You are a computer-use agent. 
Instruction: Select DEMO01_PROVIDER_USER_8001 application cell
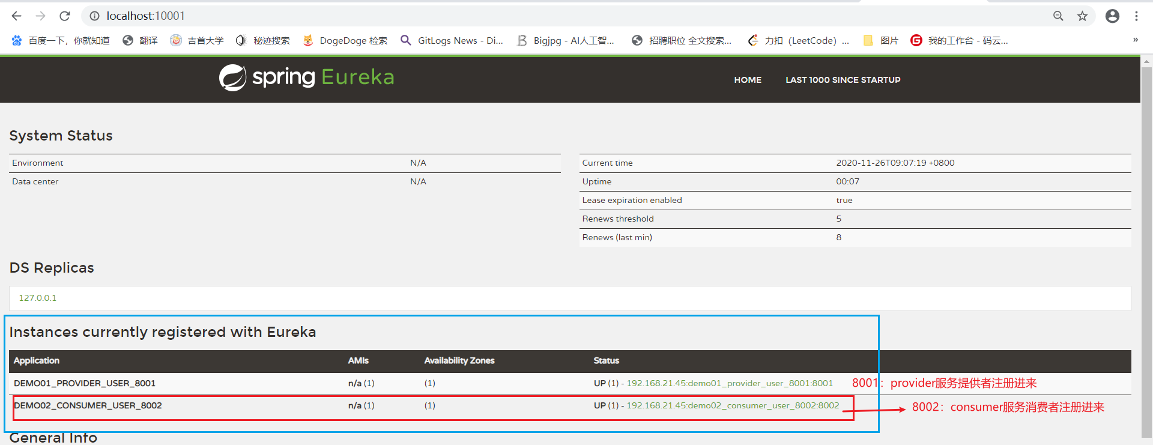[x=85, y=383]
